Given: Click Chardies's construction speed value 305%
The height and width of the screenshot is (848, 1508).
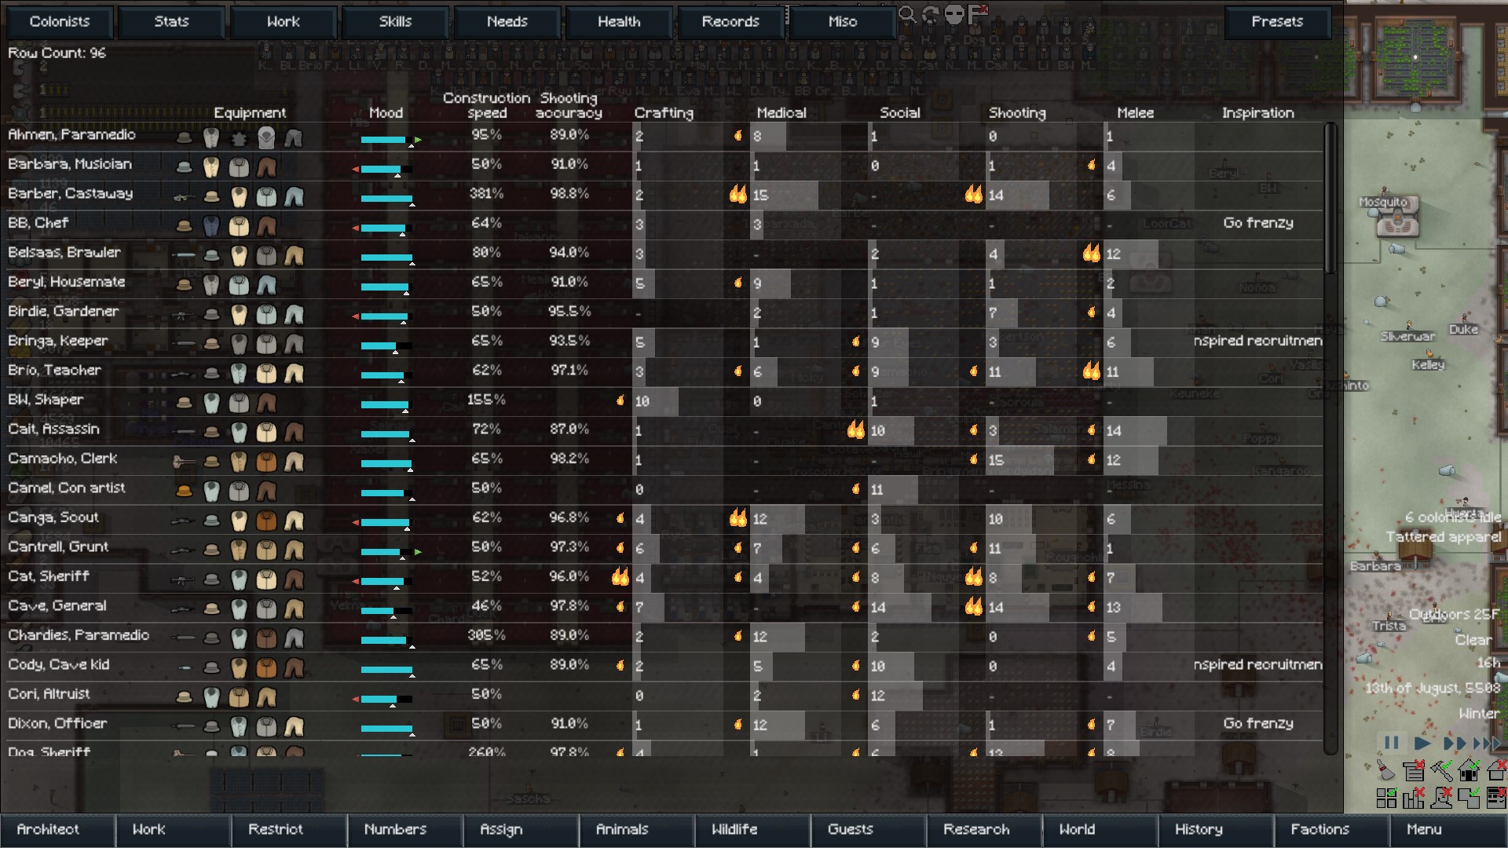Looking at the screenshot, I should (486, 635).
